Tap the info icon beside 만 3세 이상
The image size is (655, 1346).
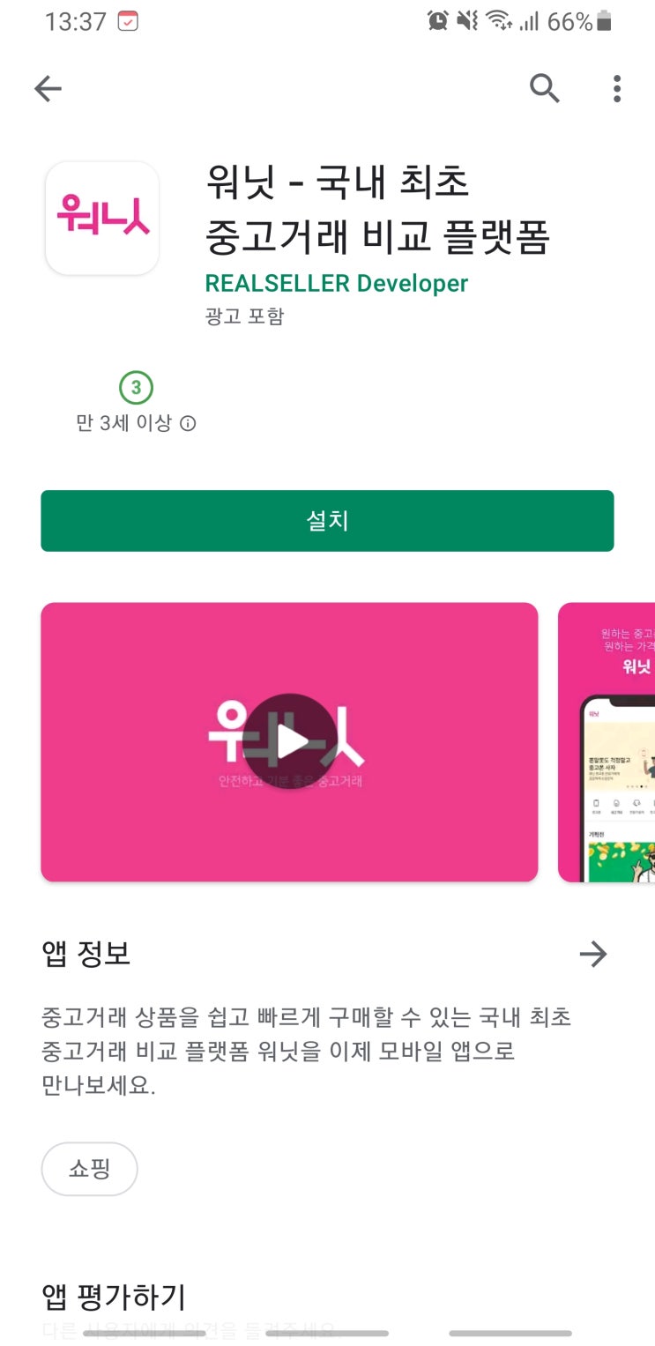[x=188, y=423]
